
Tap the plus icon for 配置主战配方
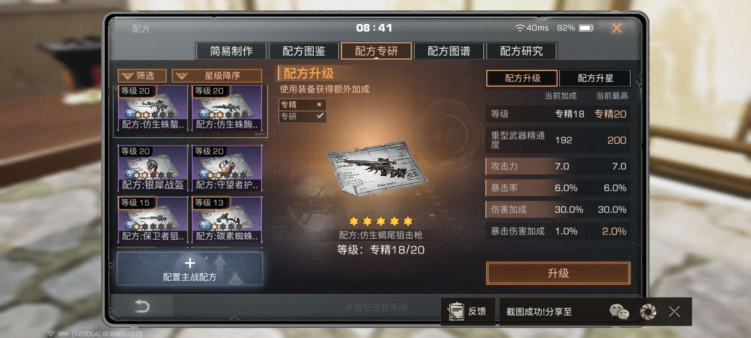pos(190,263)
